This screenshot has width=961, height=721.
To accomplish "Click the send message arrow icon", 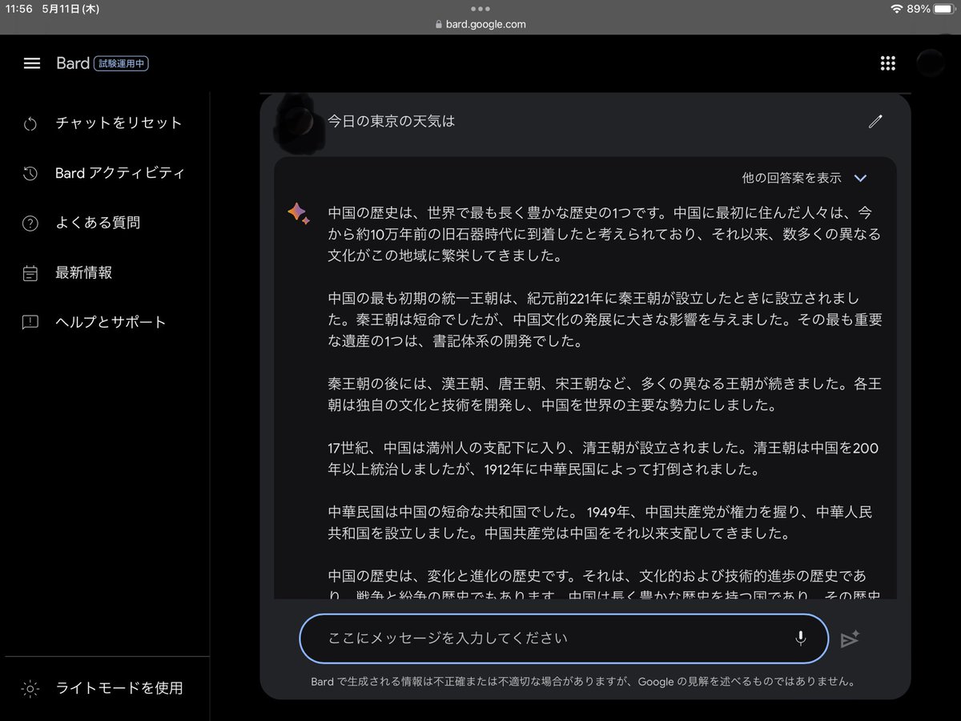I will pyautogui.click(x=850, y=638).
